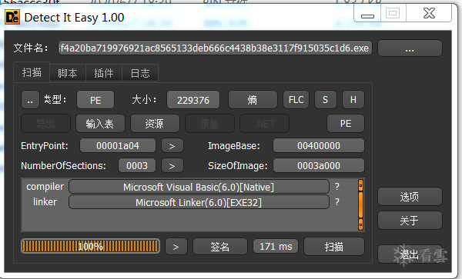Click the disabled .NET button
Image resolution: width=462 pixels, height=279 pixels.
click(x=265, y=124)
